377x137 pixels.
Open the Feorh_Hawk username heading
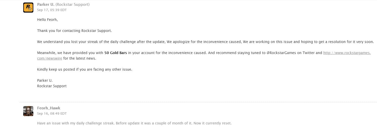(49, 108)
